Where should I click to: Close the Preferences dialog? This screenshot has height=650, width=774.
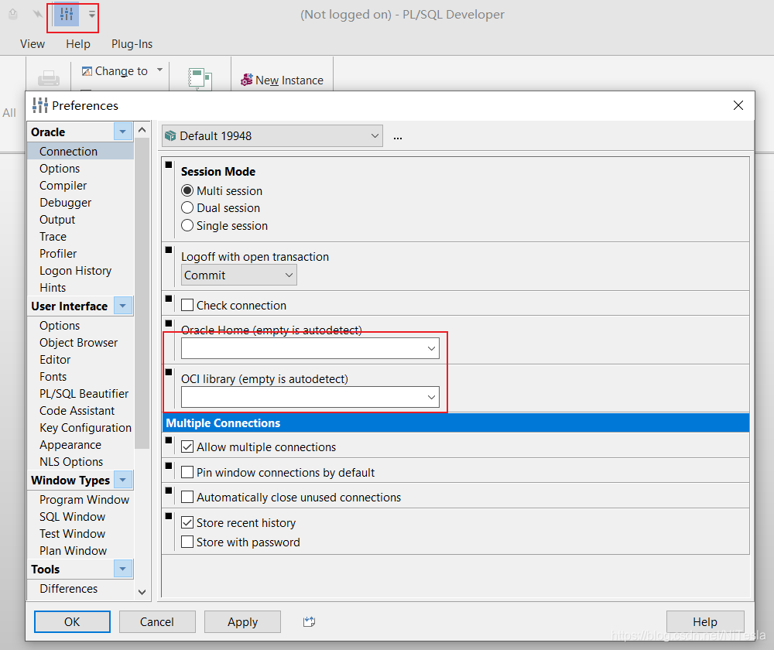tap(738, 105)
